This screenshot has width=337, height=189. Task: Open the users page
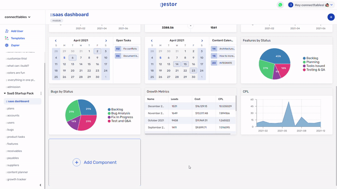[11, 123]
